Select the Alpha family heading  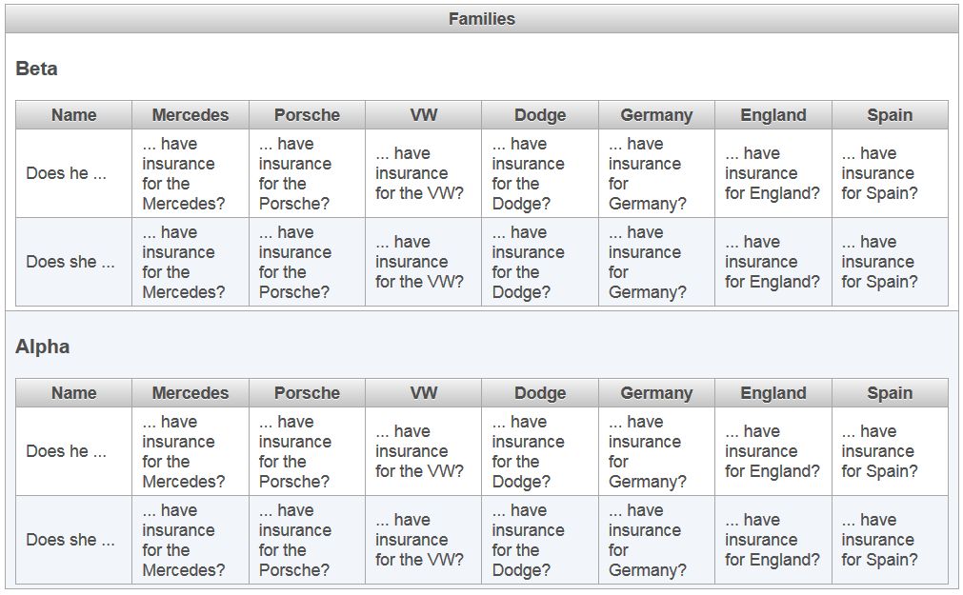[43, 347]
